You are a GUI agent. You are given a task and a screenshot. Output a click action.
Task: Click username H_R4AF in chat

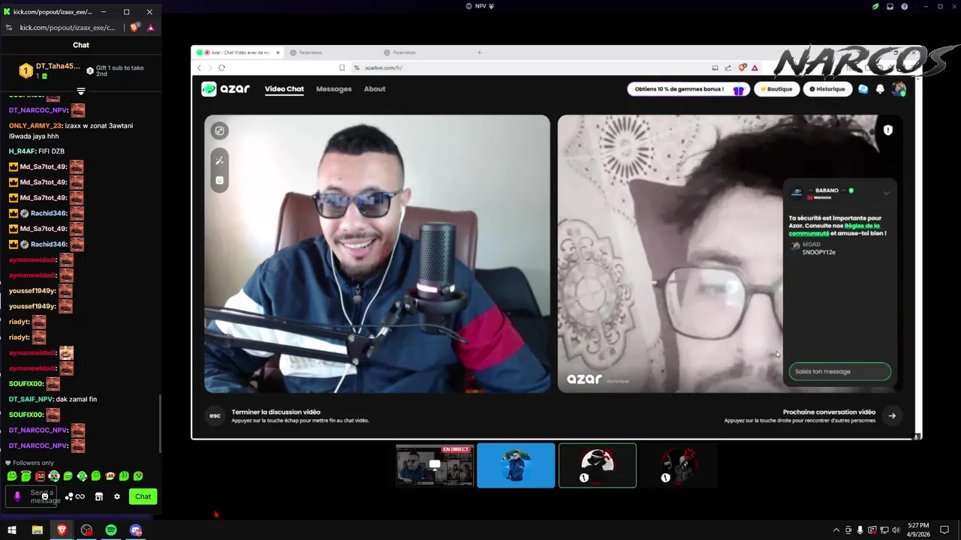tap(22, 151)
